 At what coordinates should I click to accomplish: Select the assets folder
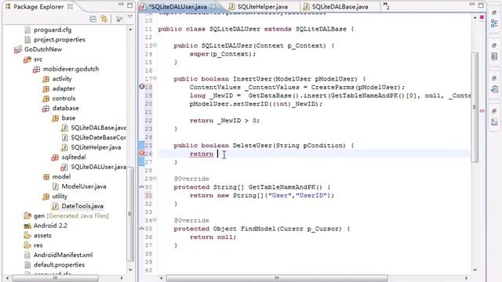point(42,236)
